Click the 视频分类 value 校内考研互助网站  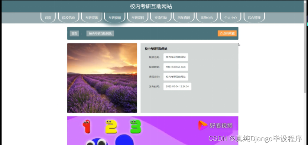176,57
